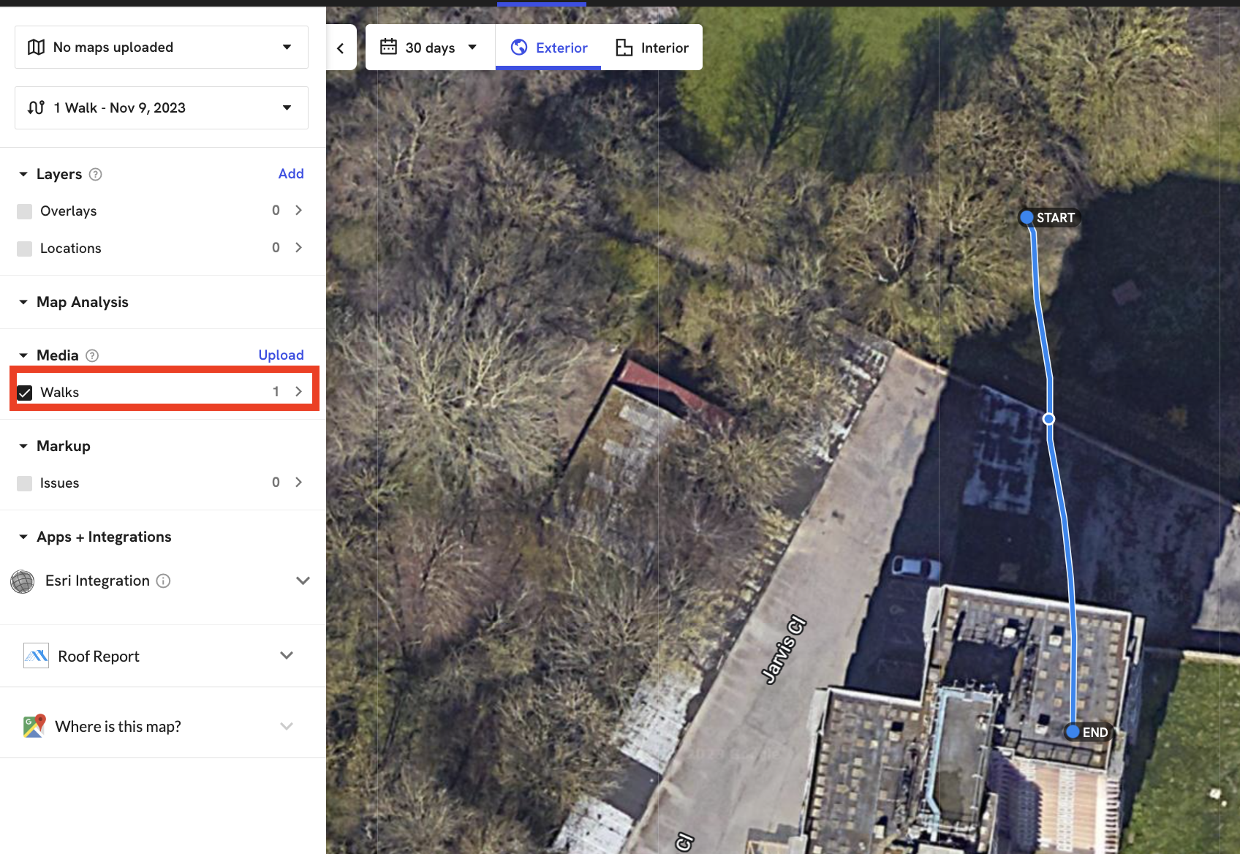Uncheck the Walks checkbox
Screen dimensions: 1240x854
pos(24,393)
